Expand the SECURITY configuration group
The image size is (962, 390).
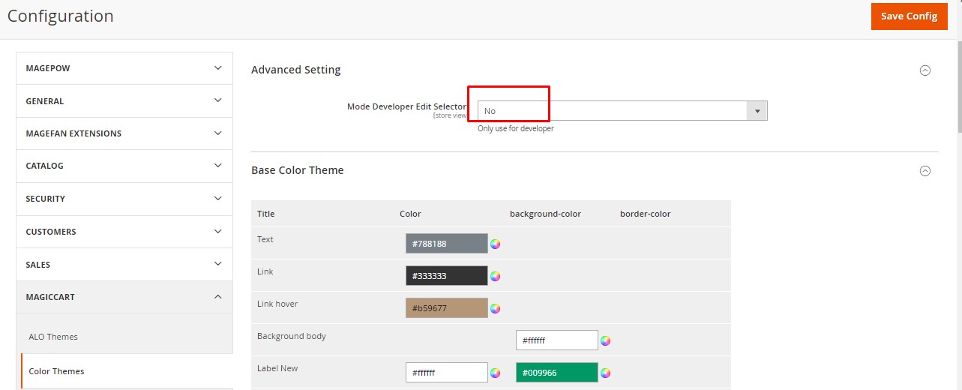124,199
